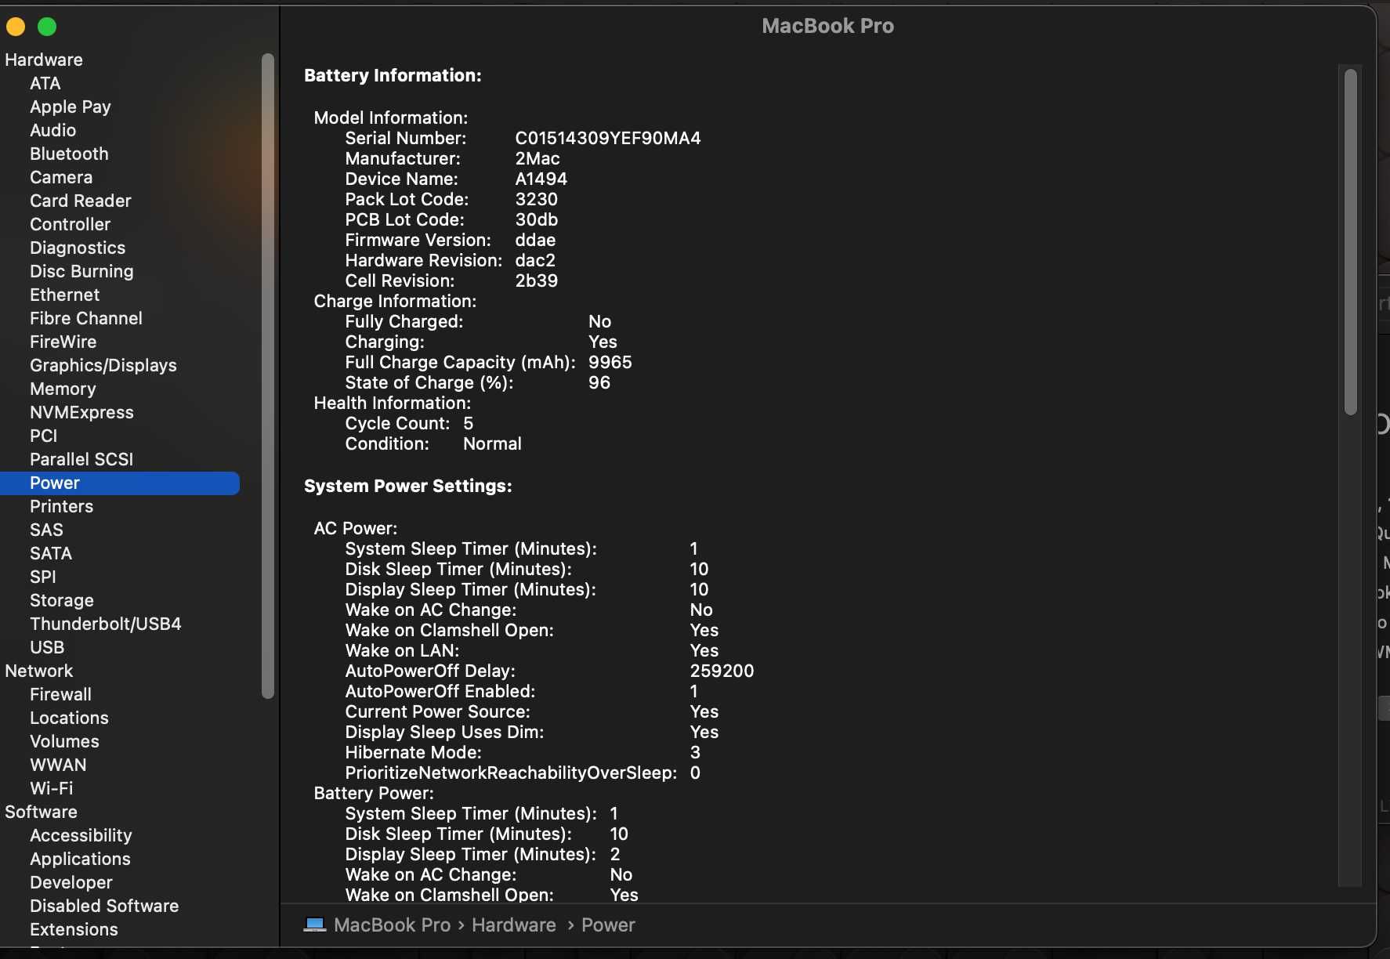The width and height of the screenshot is (1390, 959).
Task: Select Firewall under Network
Action: coord(61,694)
